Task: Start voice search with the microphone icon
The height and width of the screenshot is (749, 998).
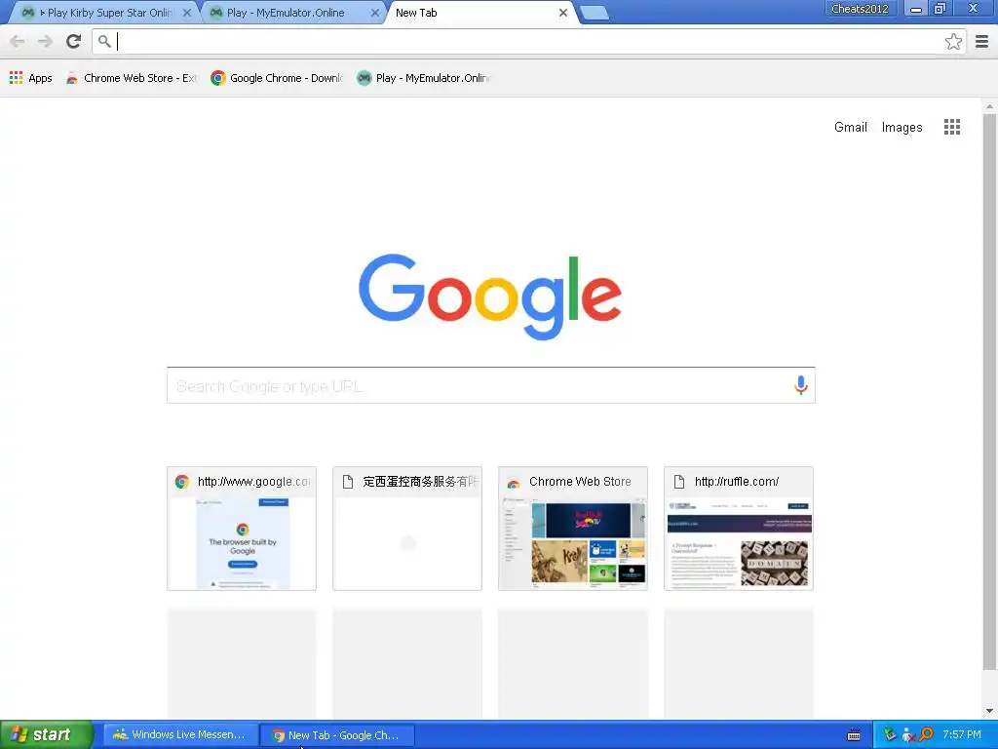Action: click(x=801, y=384)
